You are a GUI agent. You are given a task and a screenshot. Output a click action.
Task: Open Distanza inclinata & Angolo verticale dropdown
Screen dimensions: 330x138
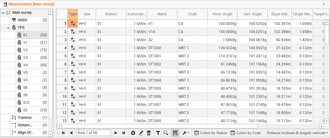(297, 133)
